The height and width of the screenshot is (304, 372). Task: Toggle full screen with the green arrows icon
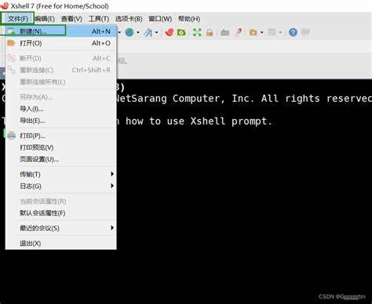[x=197, y=32]
